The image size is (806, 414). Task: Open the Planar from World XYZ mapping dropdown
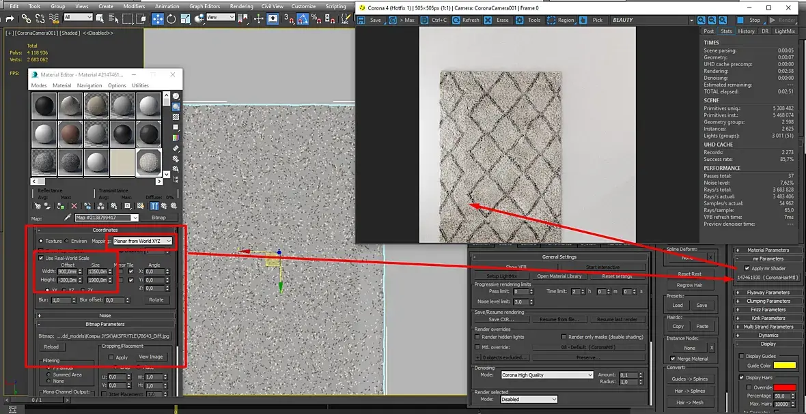click(x=142, y=241)
